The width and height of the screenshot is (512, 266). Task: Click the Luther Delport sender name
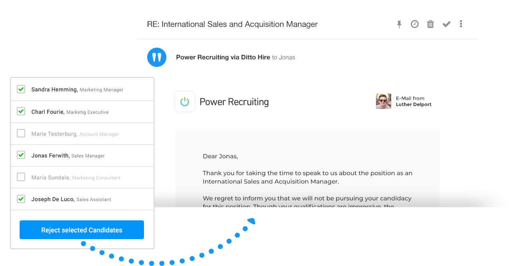[414, 105]
